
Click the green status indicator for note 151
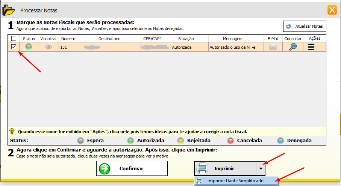point(29,47)
